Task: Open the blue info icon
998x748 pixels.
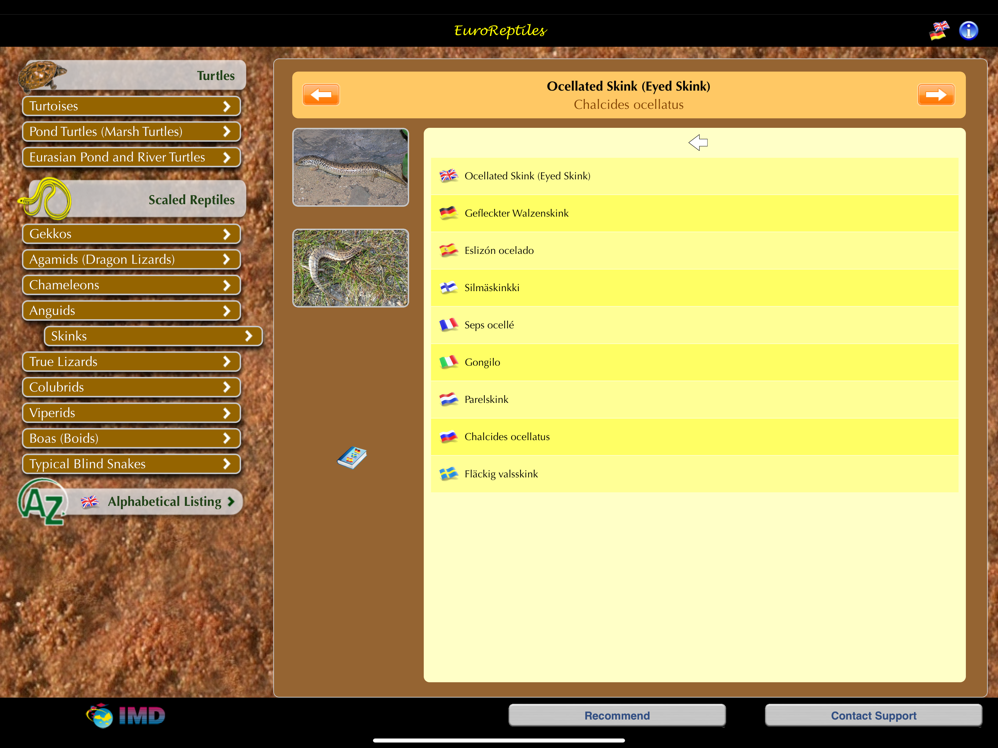Action: (x=968, y=31)
